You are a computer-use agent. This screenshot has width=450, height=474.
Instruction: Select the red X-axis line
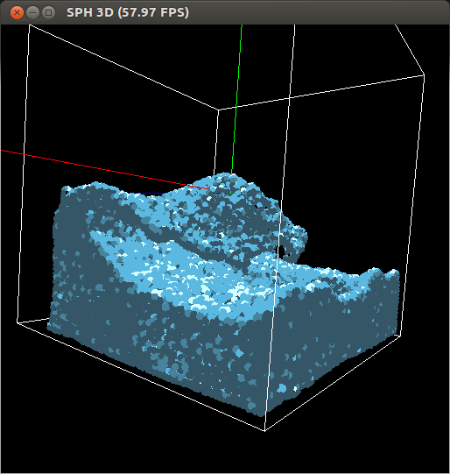[x=104, y=170]
